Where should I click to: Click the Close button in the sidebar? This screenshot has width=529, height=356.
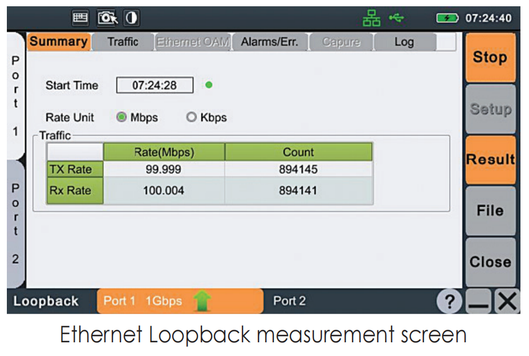tap(490, 262)
